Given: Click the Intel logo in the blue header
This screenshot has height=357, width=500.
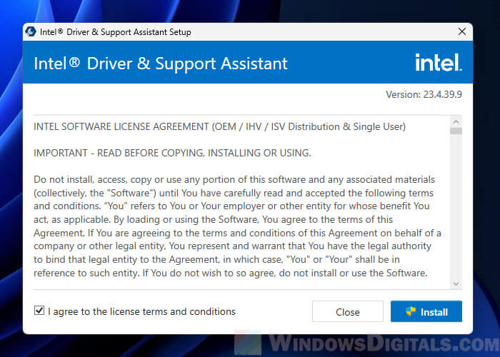Looking at the screenshot, I should click(438, 62).
